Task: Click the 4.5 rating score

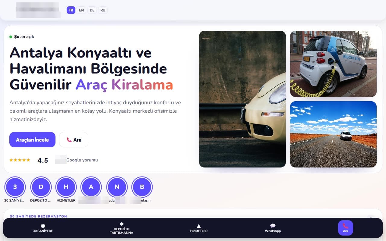Action: click(43, 160)
